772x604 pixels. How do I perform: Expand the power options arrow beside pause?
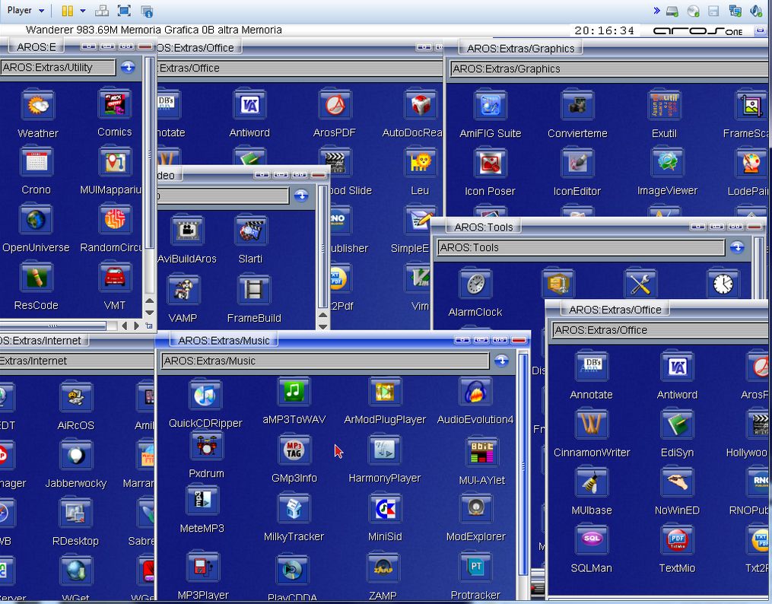pyautogui.click(x=82, y=11)
